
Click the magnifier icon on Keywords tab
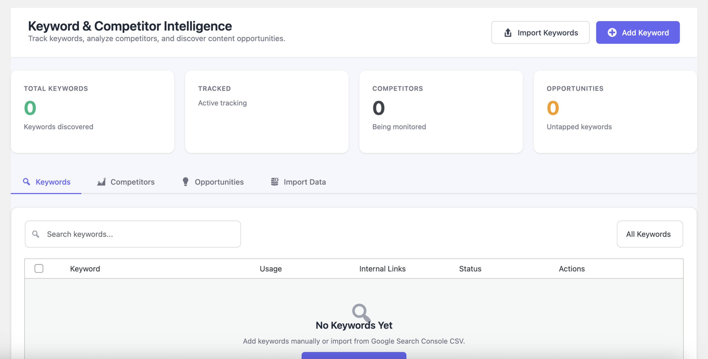pos(26,182)
